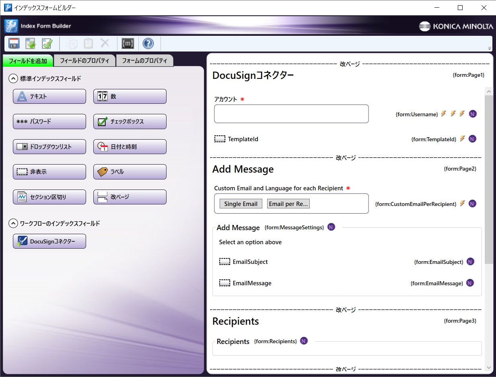Click 'Custom Email and Language for each Recipient' label
The image size is (496, 377).
(278, 188)
